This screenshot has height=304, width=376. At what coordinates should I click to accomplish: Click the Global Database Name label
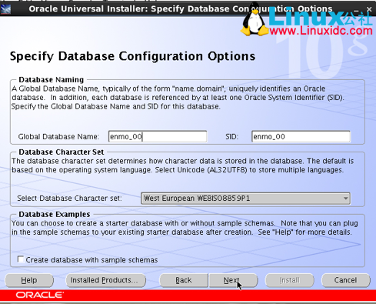pos(58,137)
